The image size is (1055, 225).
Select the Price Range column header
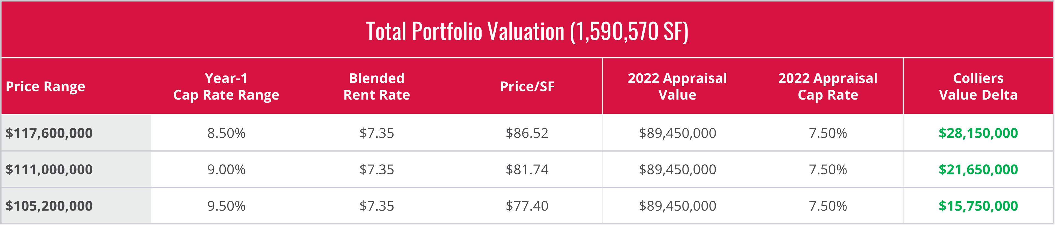tap(45, 87)
